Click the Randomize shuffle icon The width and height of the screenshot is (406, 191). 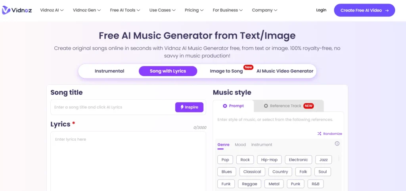tap(319, 134)
